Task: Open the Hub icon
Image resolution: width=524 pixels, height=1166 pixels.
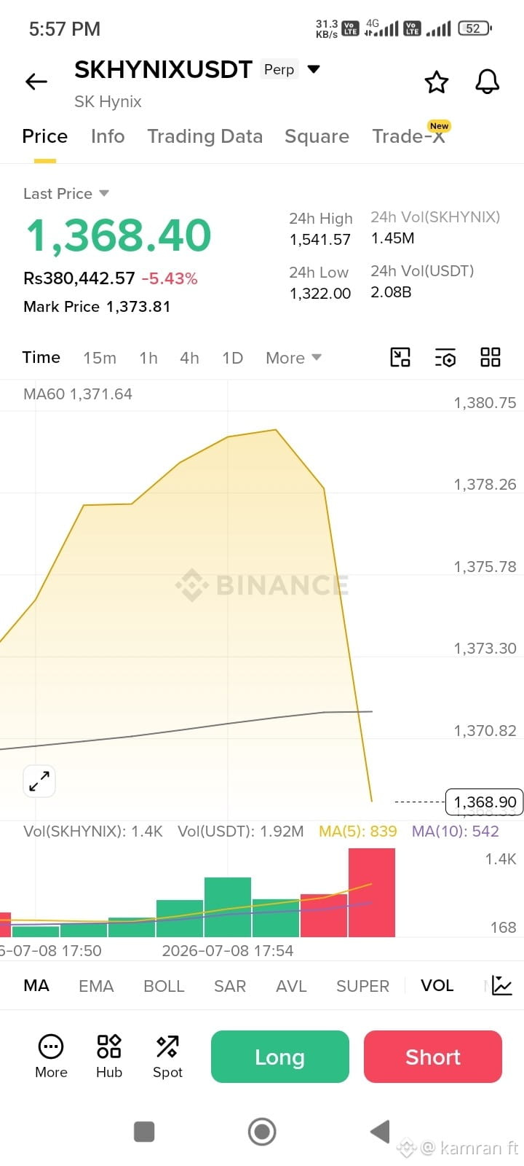Action: pos(109,1057)
